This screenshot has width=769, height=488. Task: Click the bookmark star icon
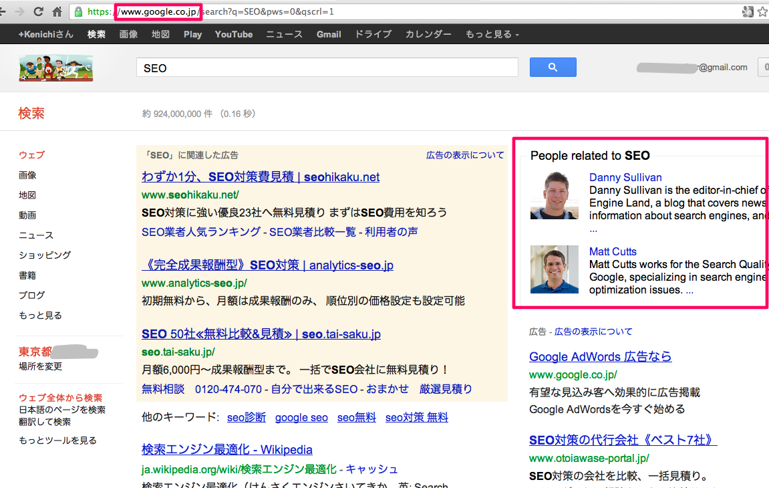point(763,12)
